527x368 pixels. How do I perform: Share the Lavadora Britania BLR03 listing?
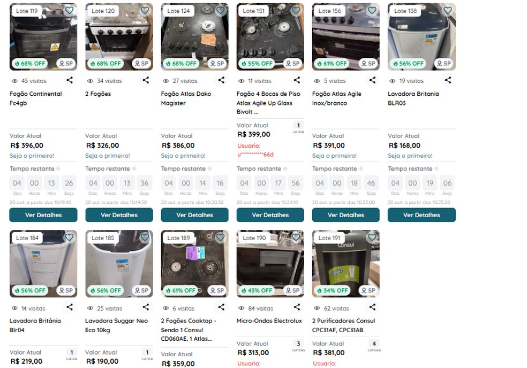[x=448, y=80]
